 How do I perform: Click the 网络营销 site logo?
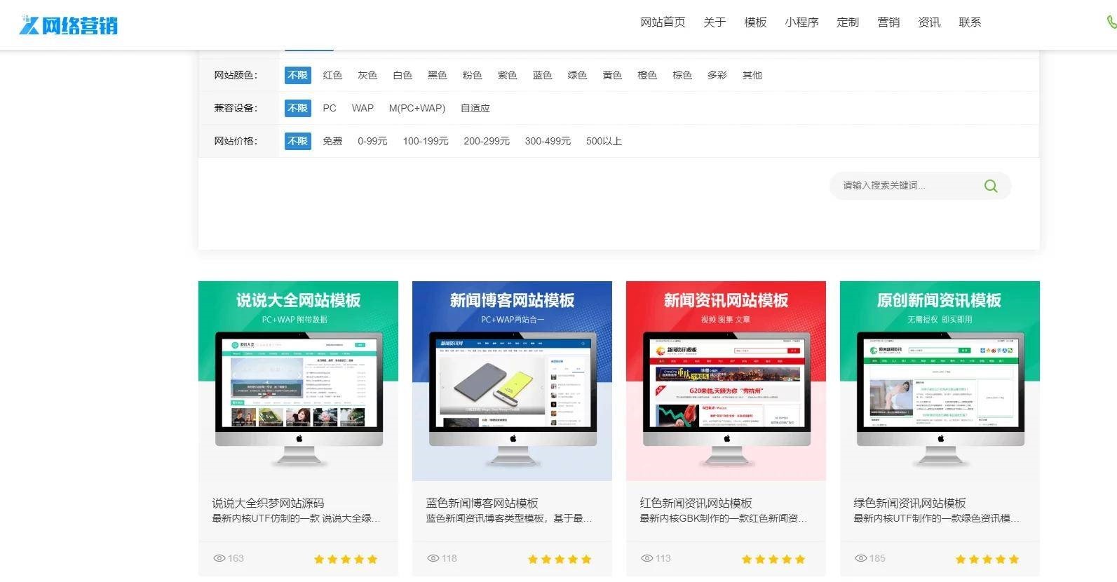(x=68, y=25)
